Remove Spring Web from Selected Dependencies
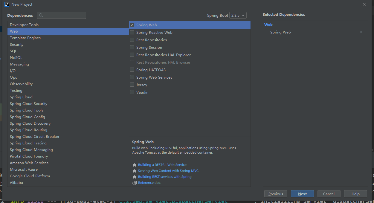The width and height of the screenshot is (374, 203). [361, 32]
